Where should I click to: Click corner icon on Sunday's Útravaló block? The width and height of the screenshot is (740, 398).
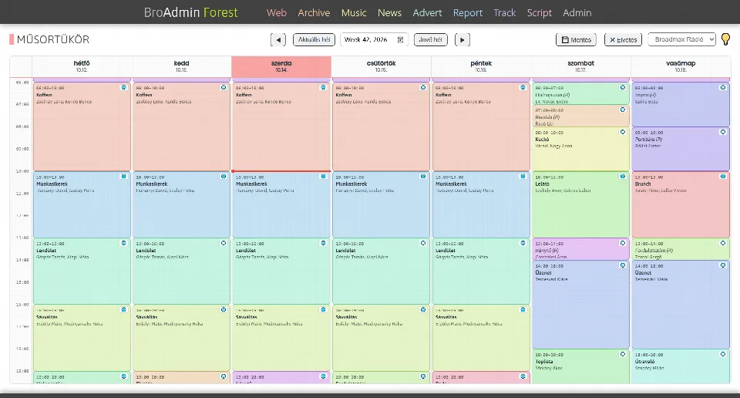point(722,354)
